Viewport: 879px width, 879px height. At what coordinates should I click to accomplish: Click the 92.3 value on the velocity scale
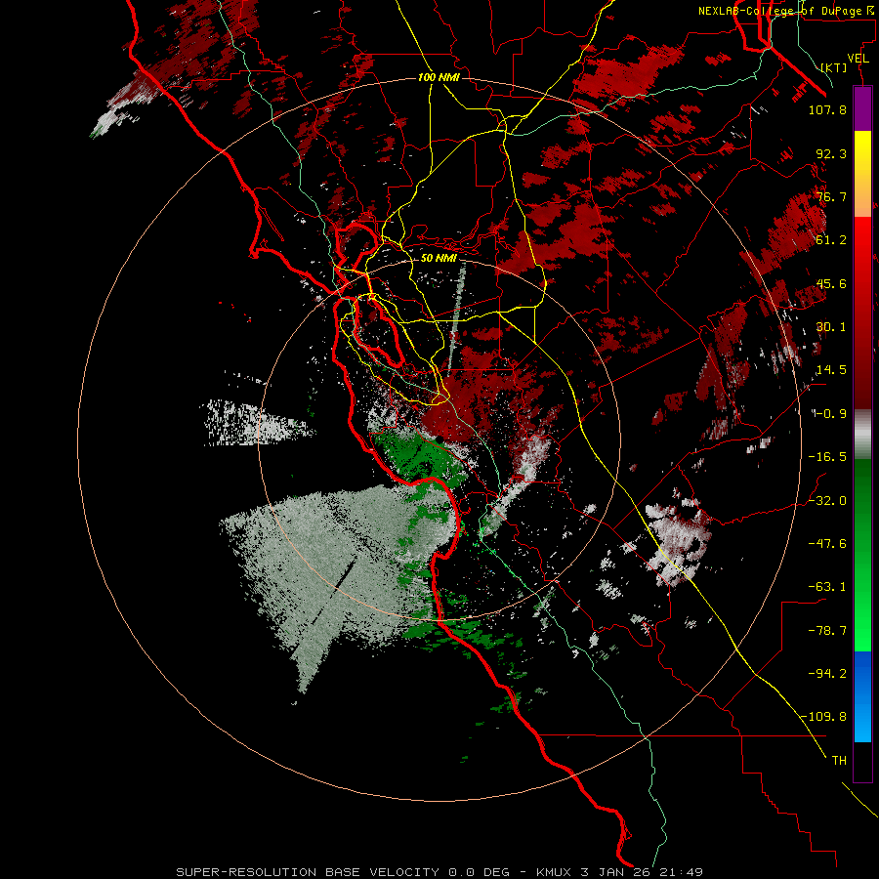point(831,153)
